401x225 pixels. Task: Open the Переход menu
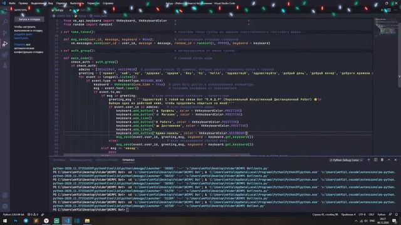(61, 3)
